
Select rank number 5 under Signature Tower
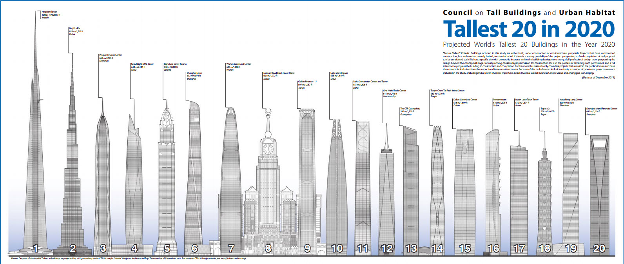[x=167, y=248]
